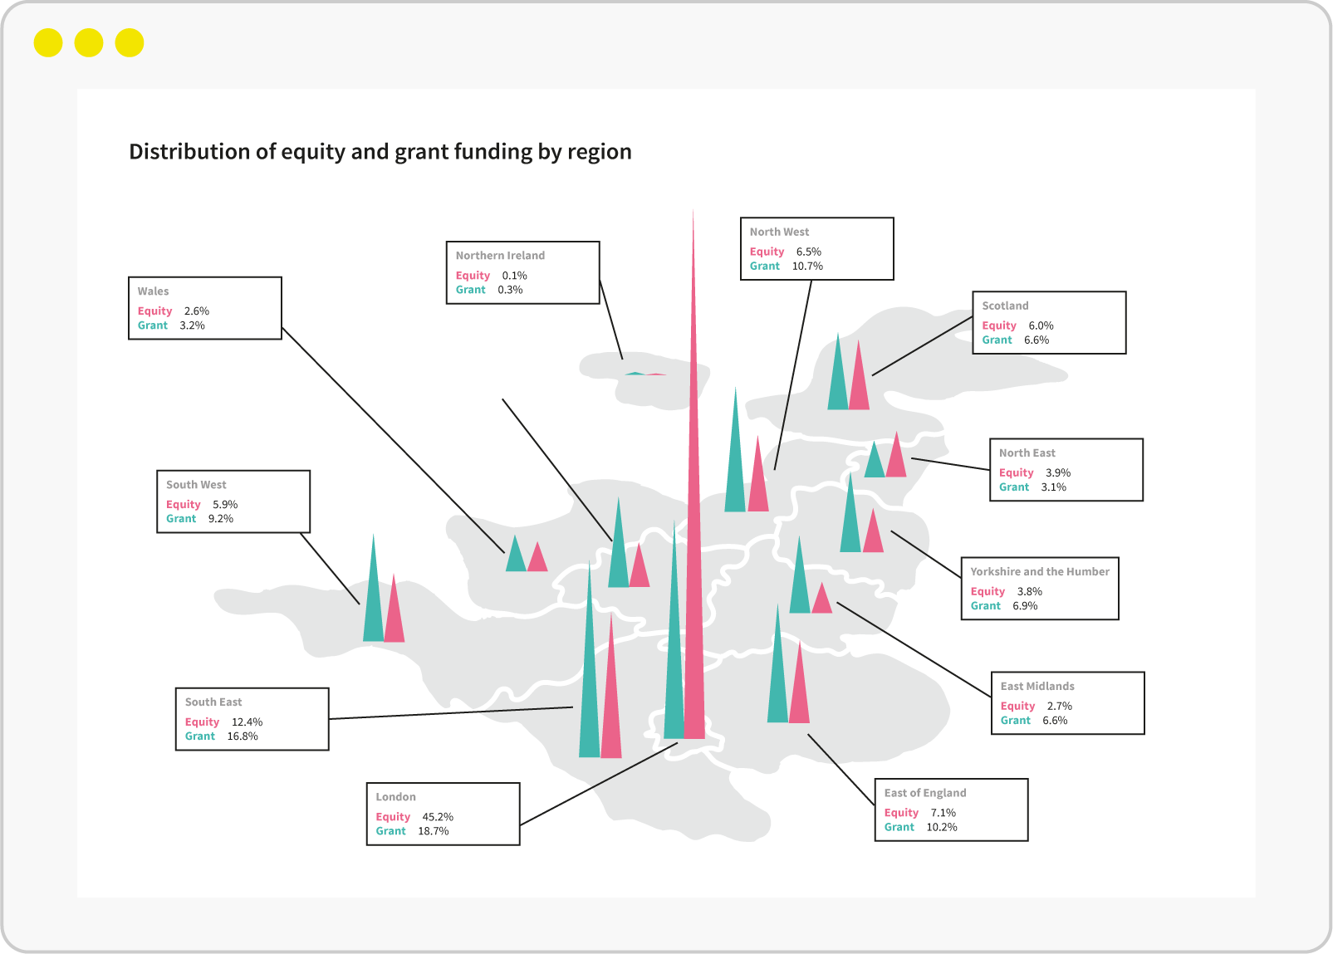The height and width of the screenshot is (954, 1333).
Task: Open the Wales label box
Action: coord(205,308)
